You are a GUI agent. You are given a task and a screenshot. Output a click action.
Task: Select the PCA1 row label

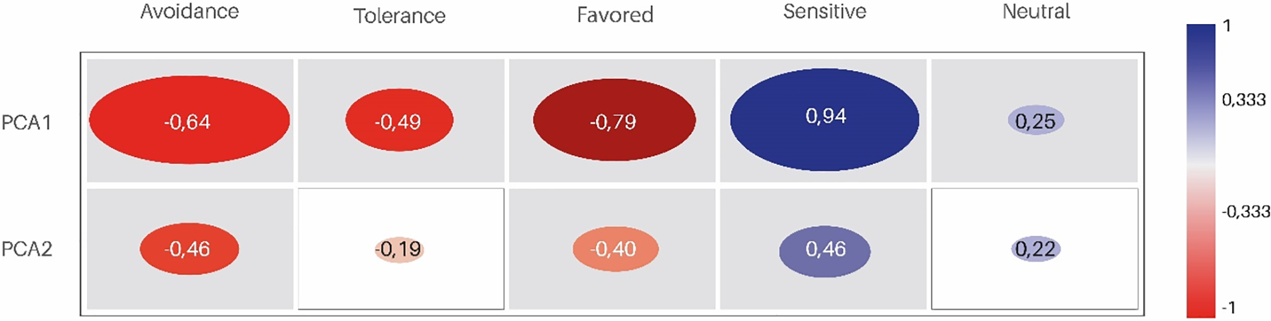tap(26, 122)
